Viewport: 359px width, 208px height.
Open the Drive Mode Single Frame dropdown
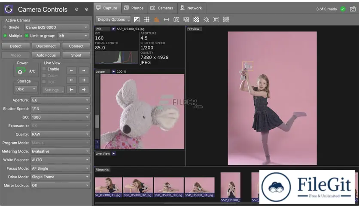(61, 177)
